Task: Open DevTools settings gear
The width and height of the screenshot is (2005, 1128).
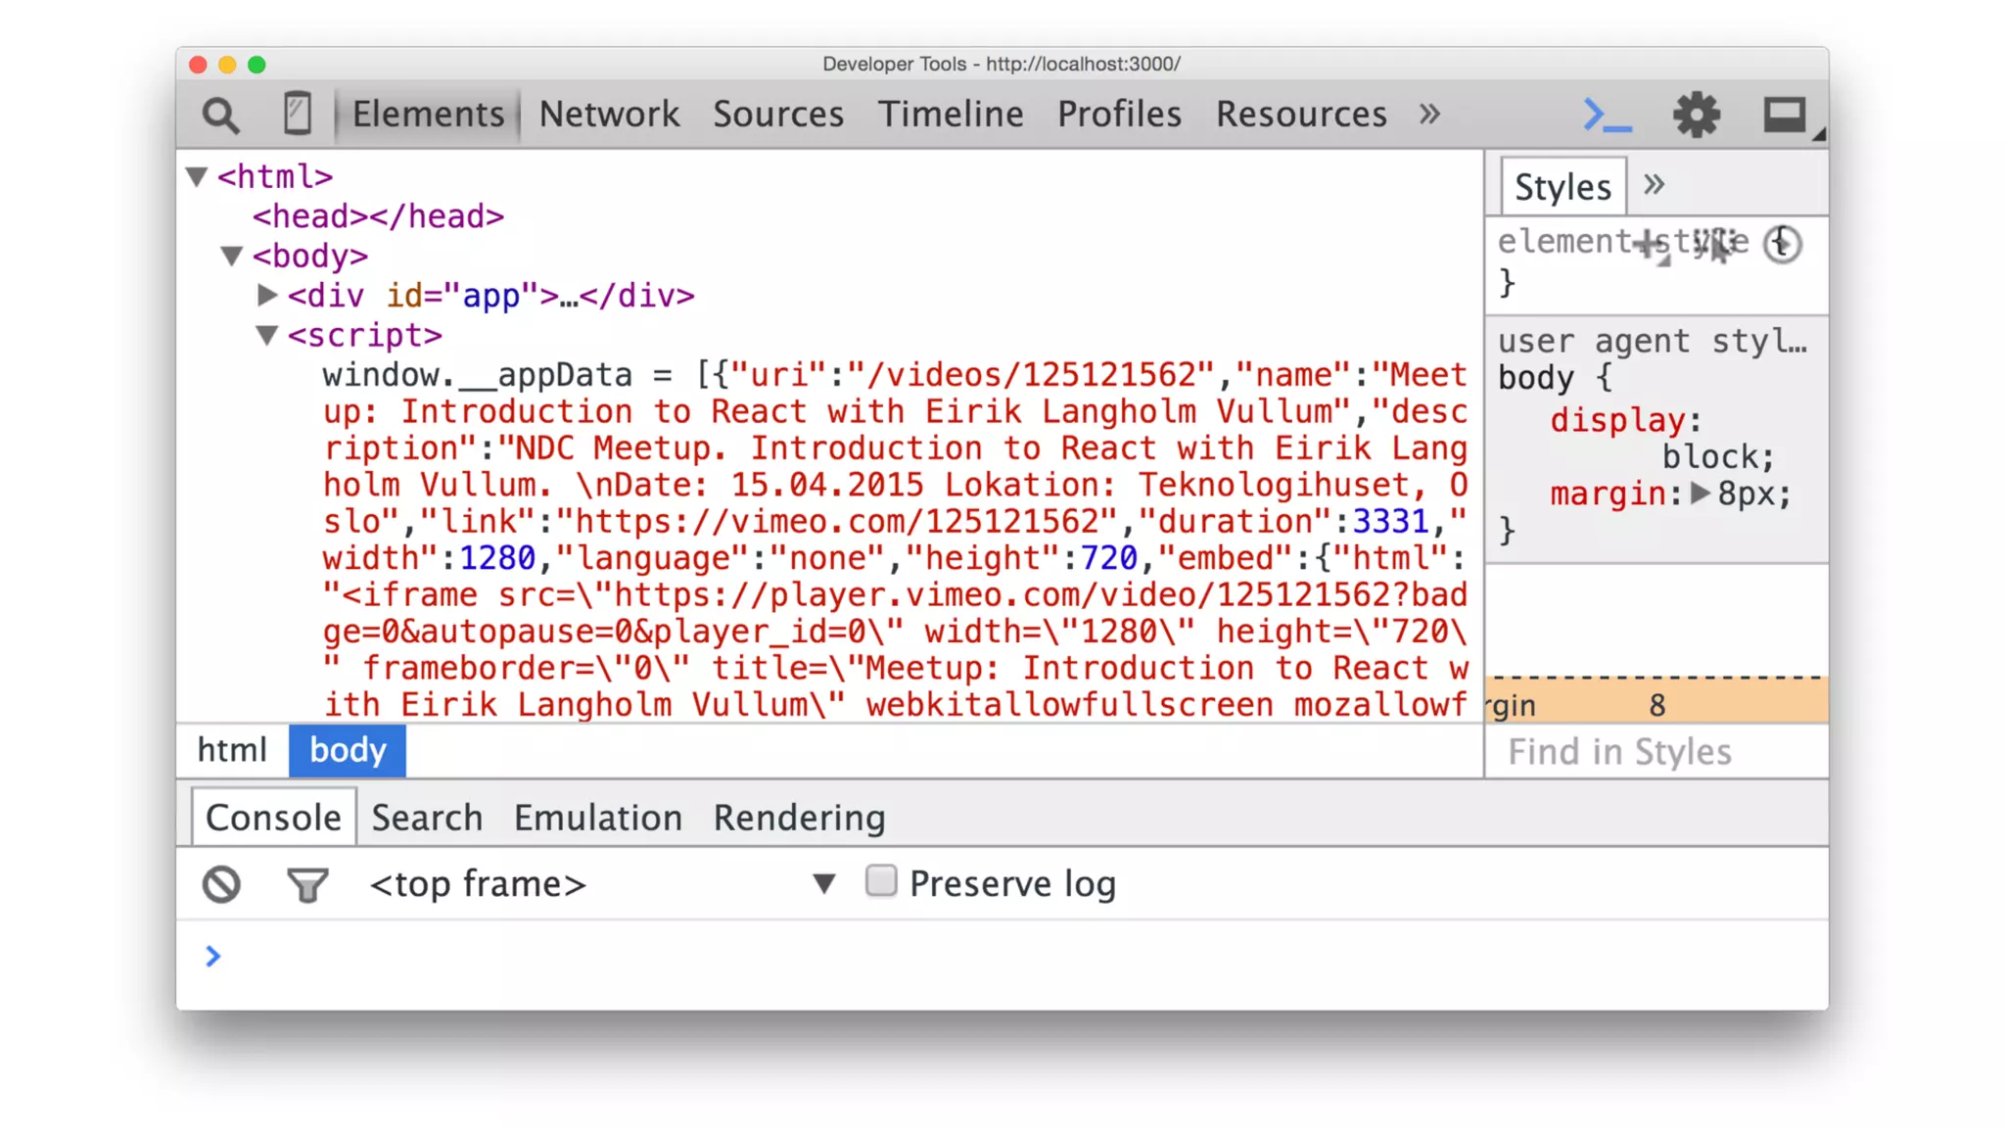Action: (x=1696, y=116)
